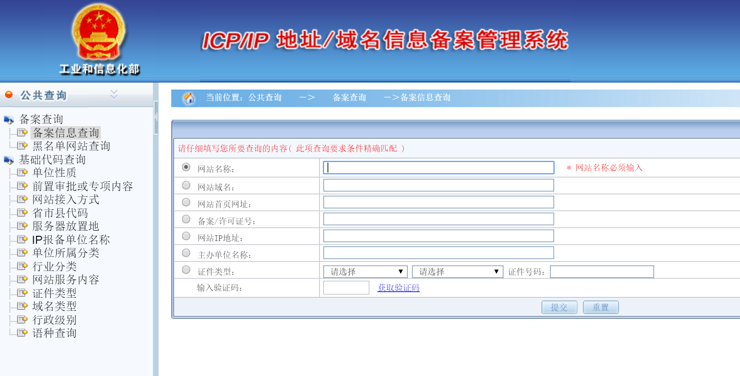Click the page icon beside 网站接入方式
The height and width of the screenshot is (376, 740).
[23, 199]
